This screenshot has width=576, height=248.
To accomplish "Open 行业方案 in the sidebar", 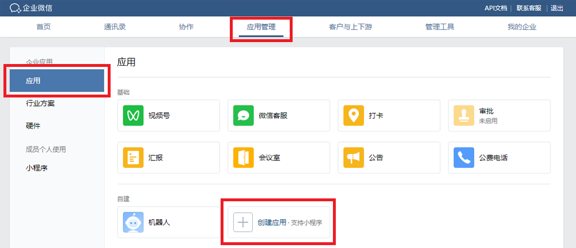I will [x=40, y=103].
